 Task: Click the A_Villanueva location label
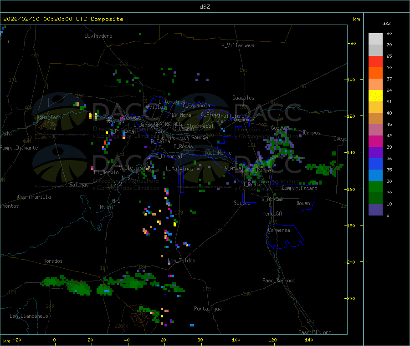click(x=238, y=45)
